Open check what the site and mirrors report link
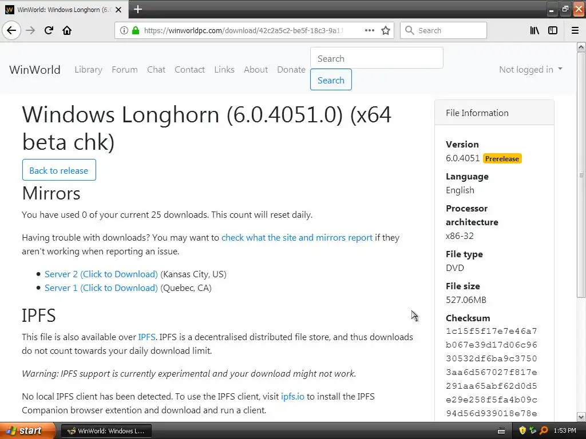 pyautogui.click(x=297, y=237)
